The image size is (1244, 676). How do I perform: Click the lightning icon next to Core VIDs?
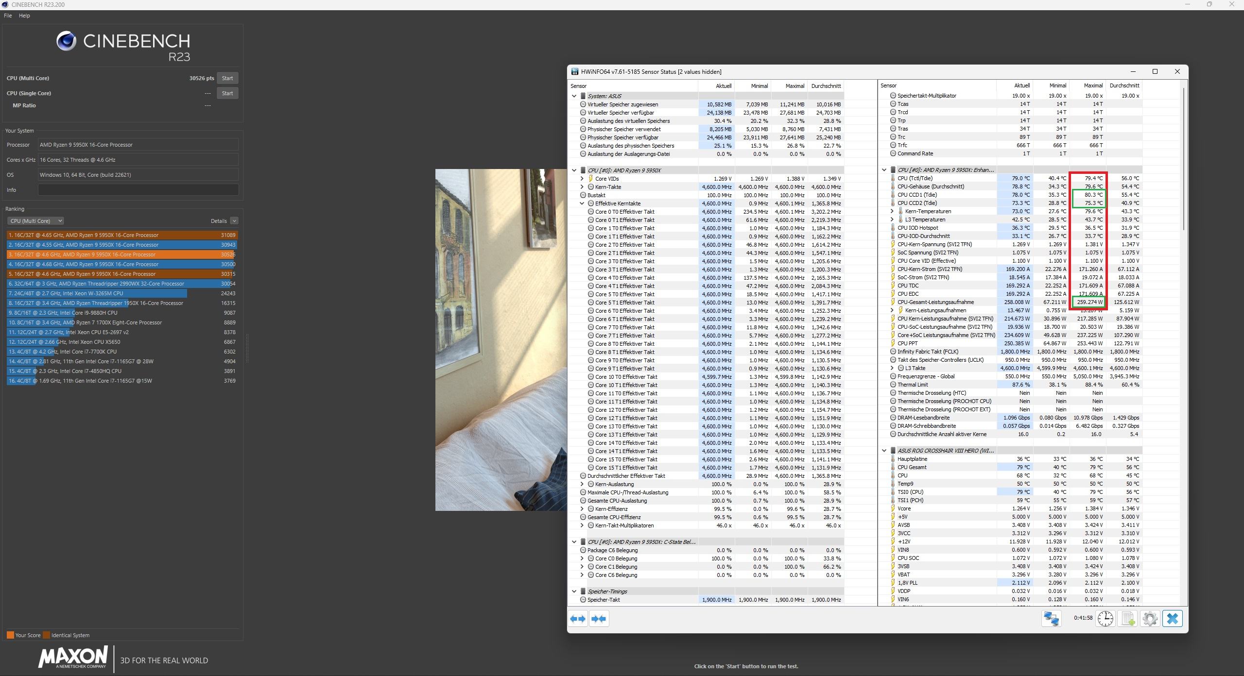(x=591, y=179)
